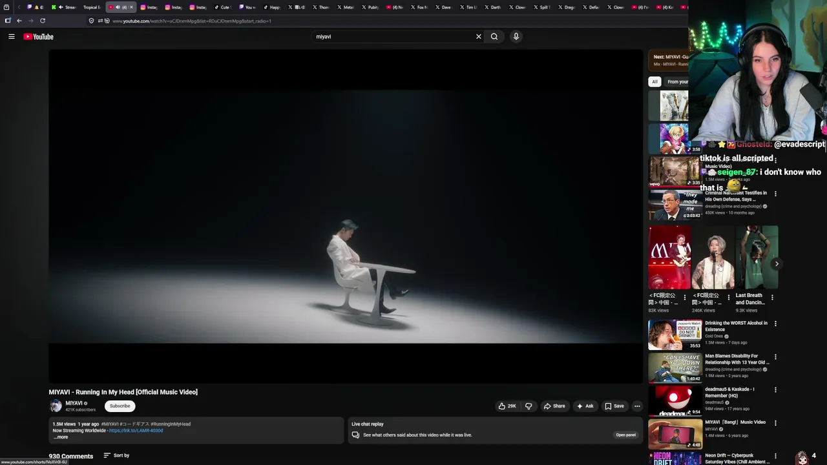Select the From your search chip

(676, 82)
